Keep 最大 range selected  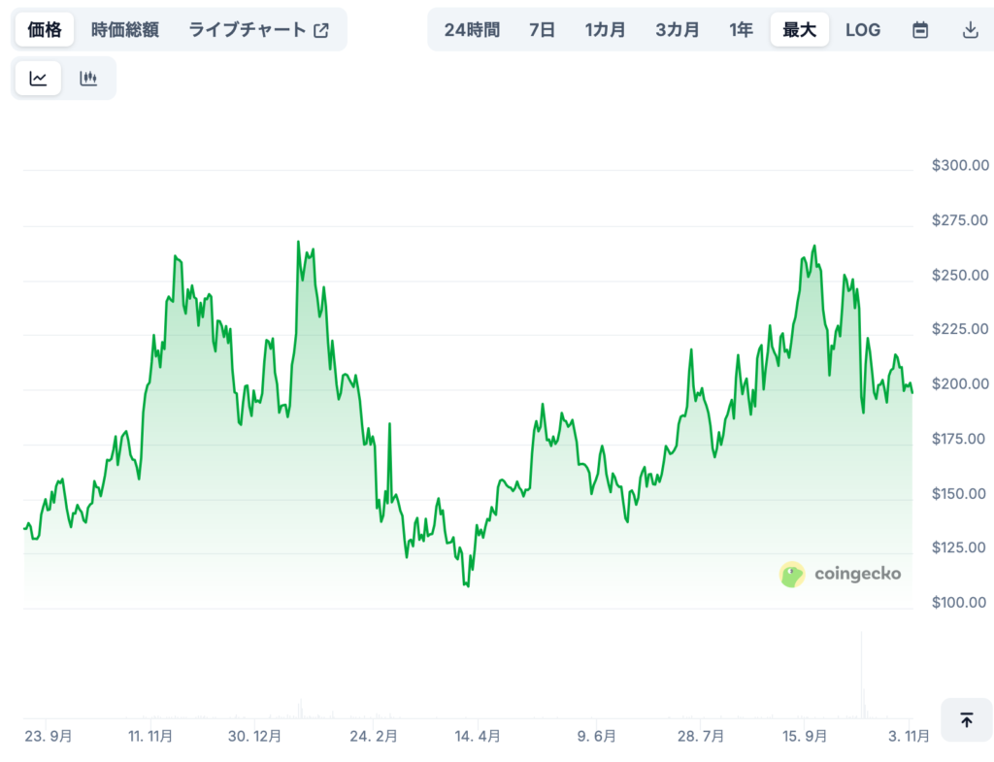pyautogui.click(x=799, y=29)
